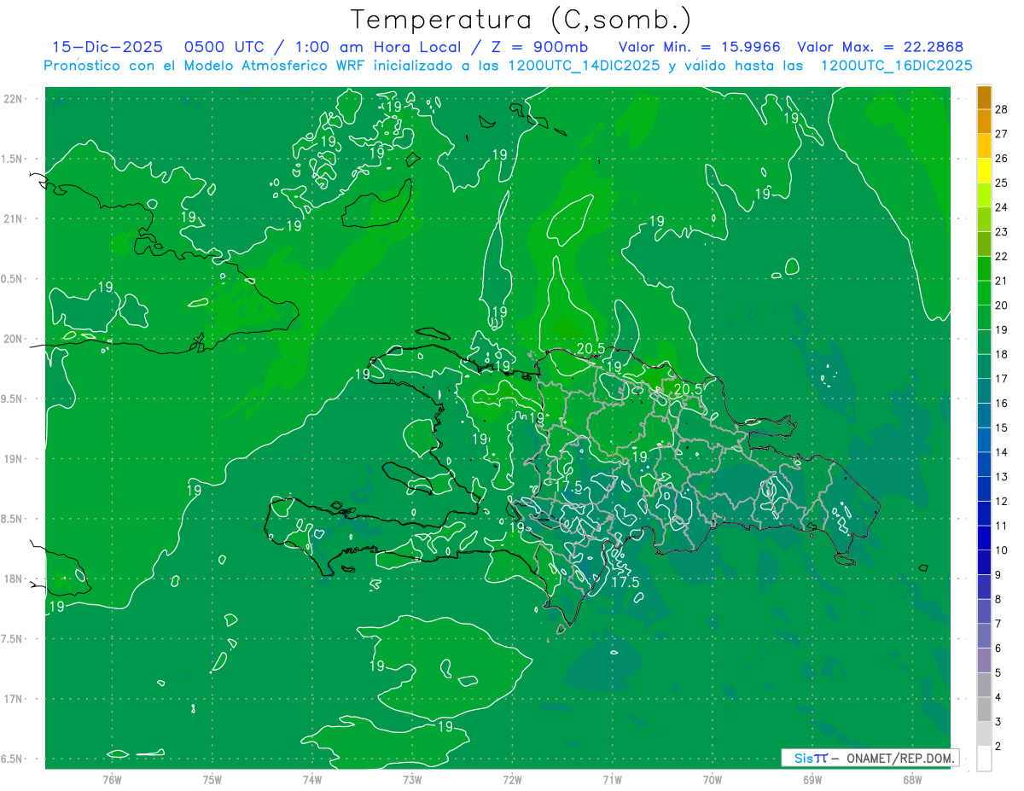Click the legend scale label '28'

point(1002,109)
